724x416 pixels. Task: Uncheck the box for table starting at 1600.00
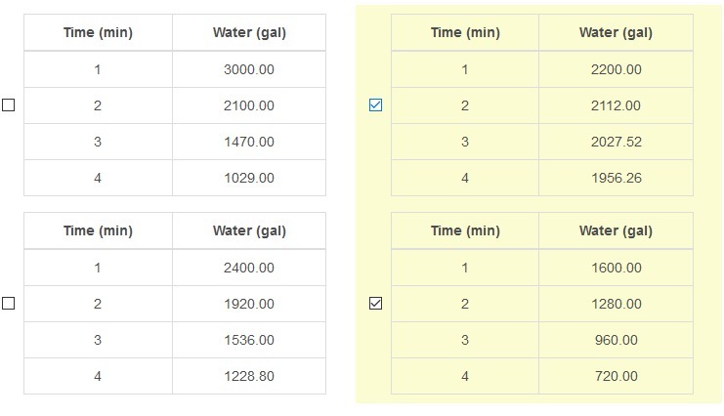tap(376, 304)
